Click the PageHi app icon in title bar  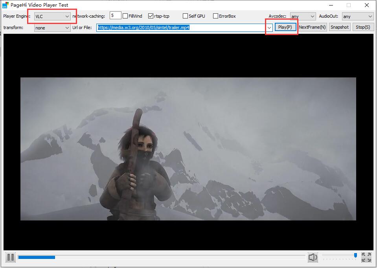(x=5, y=5)
